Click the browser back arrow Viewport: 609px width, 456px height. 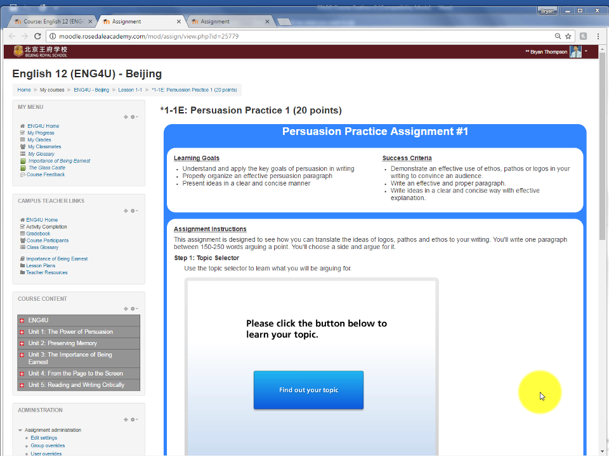12,36
